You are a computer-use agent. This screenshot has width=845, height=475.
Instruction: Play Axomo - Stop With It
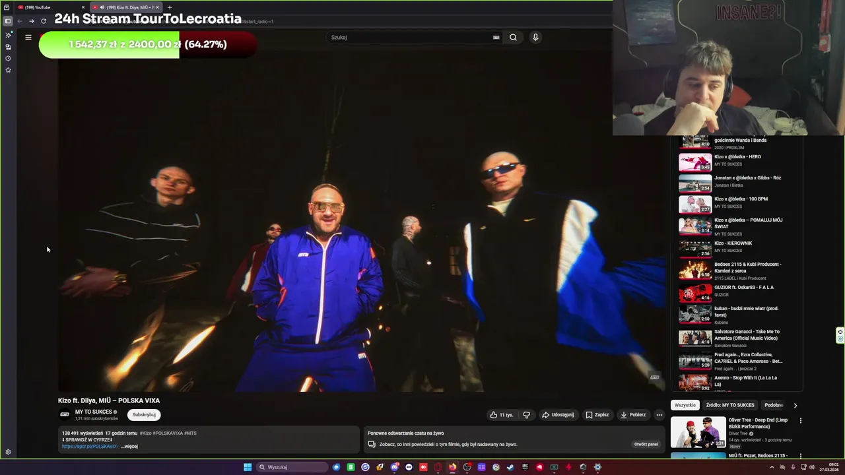741,382
